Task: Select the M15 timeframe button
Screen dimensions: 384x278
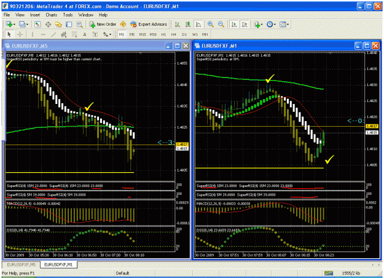Action: [143, 34]
